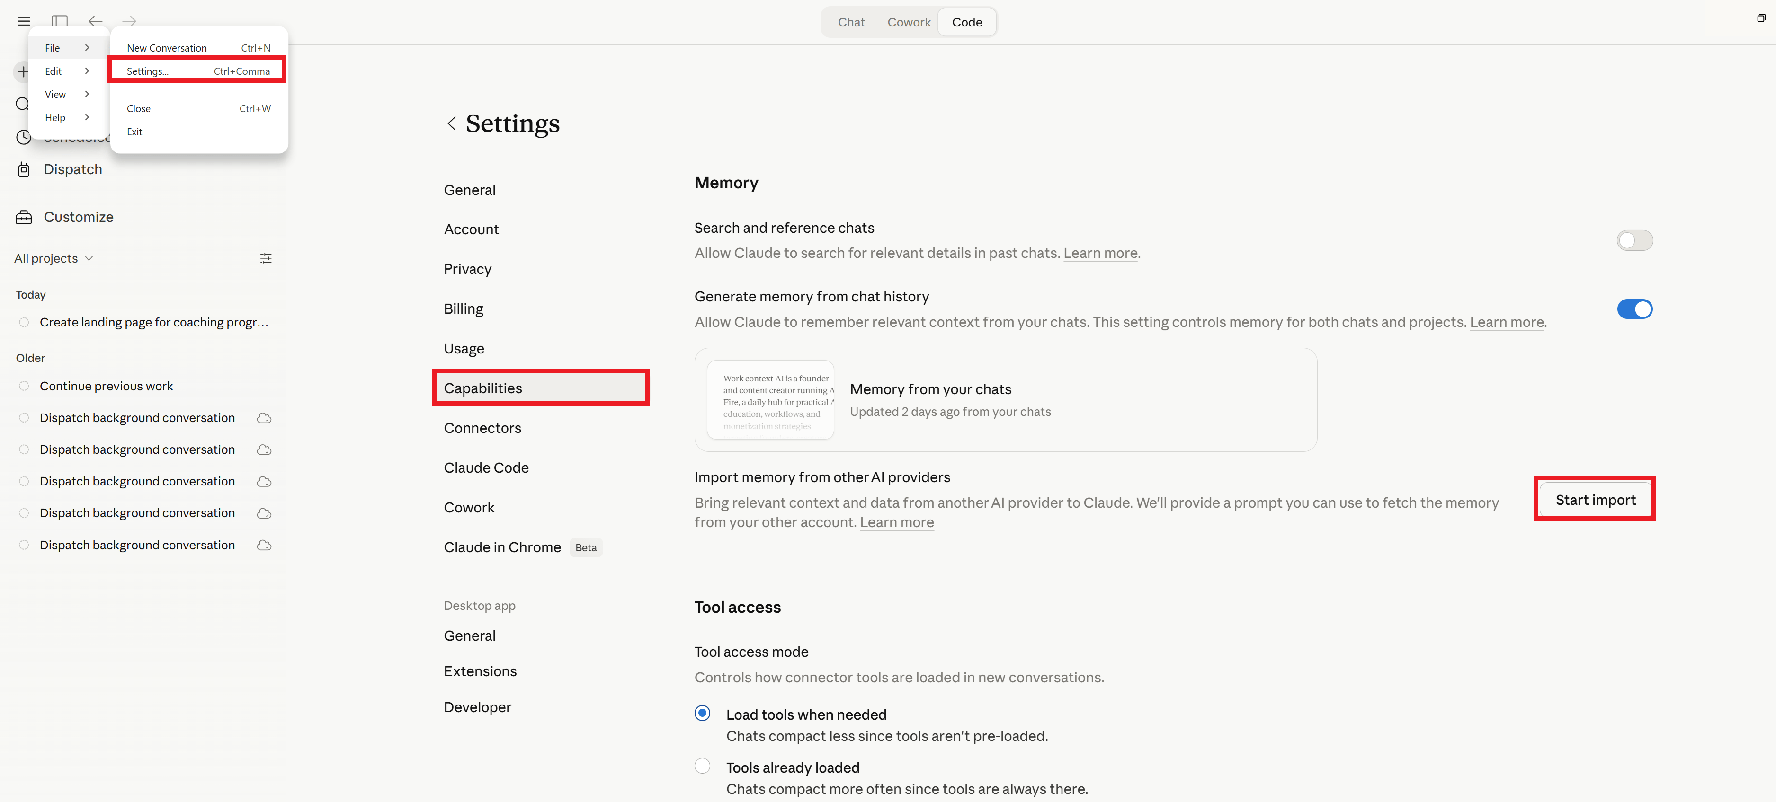Image resolution: width=1776 pixels, height=802 pixels.
Task: Open the Continue previous work conversation
Action: tap(106, 386)
